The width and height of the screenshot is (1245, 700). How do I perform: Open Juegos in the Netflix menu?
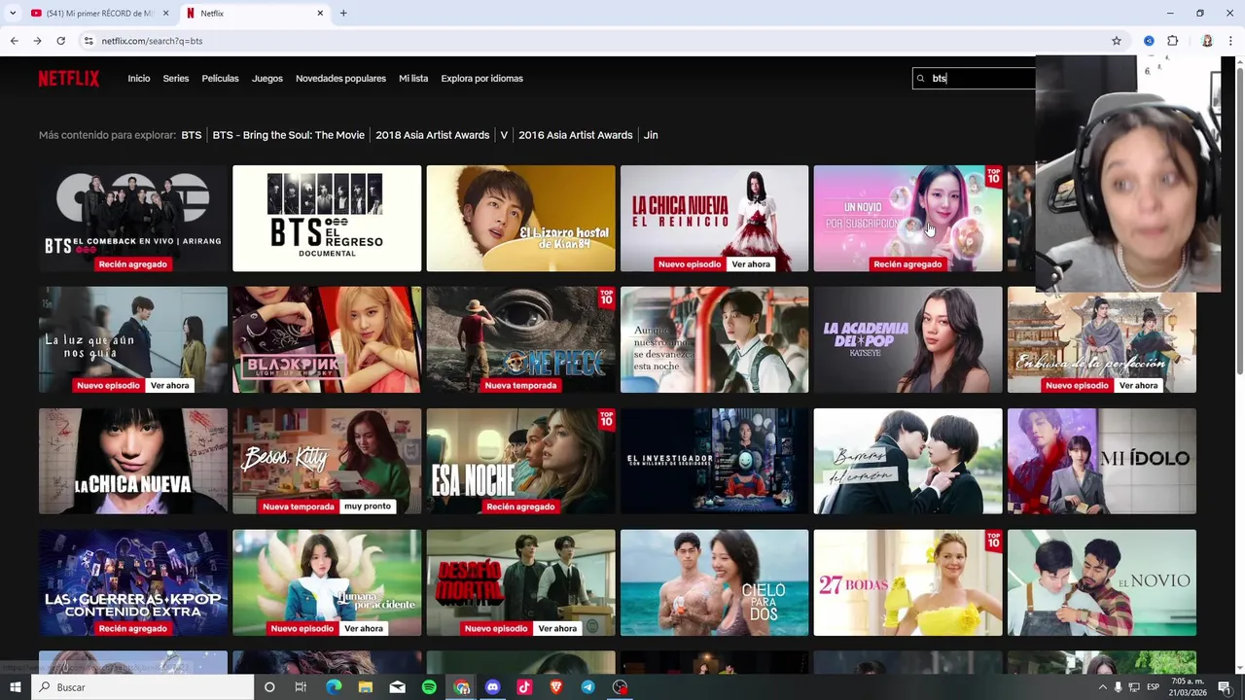point(267,79)
